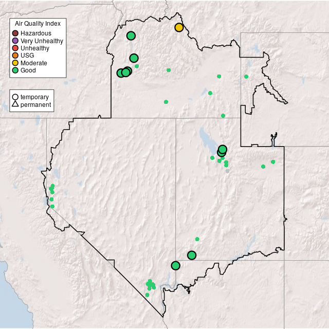Select the northernmost large green monitor marker

coord(131,35)
